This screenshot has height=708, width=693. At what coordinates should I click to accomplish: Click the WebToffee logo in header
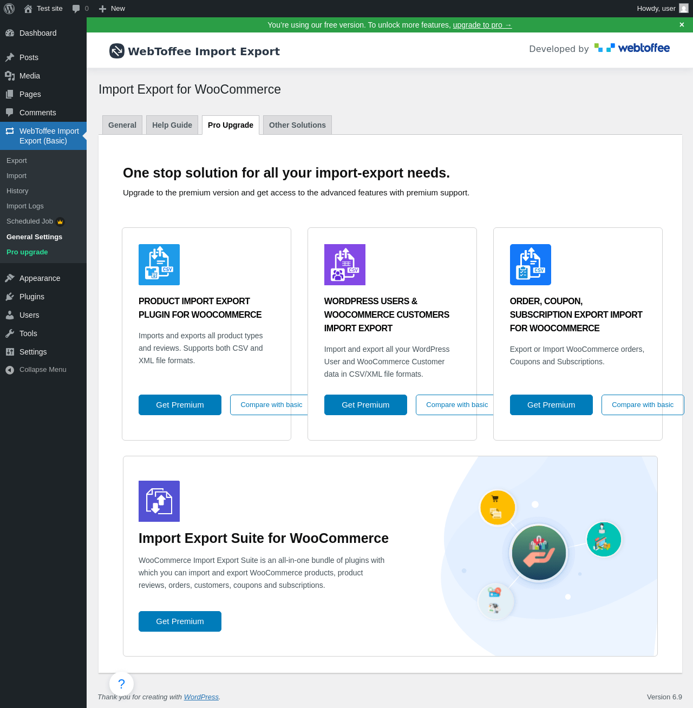[632, 48]
